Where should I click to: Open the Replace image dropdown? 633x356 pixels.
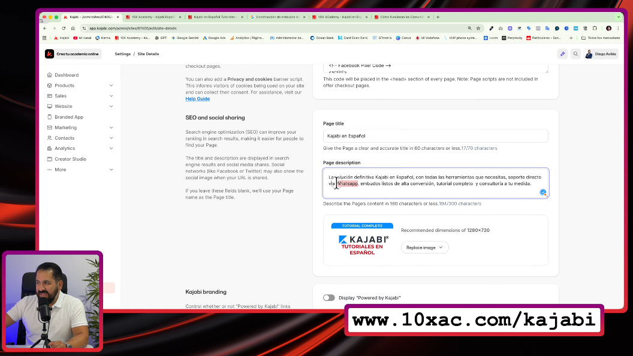coord(424,248)
